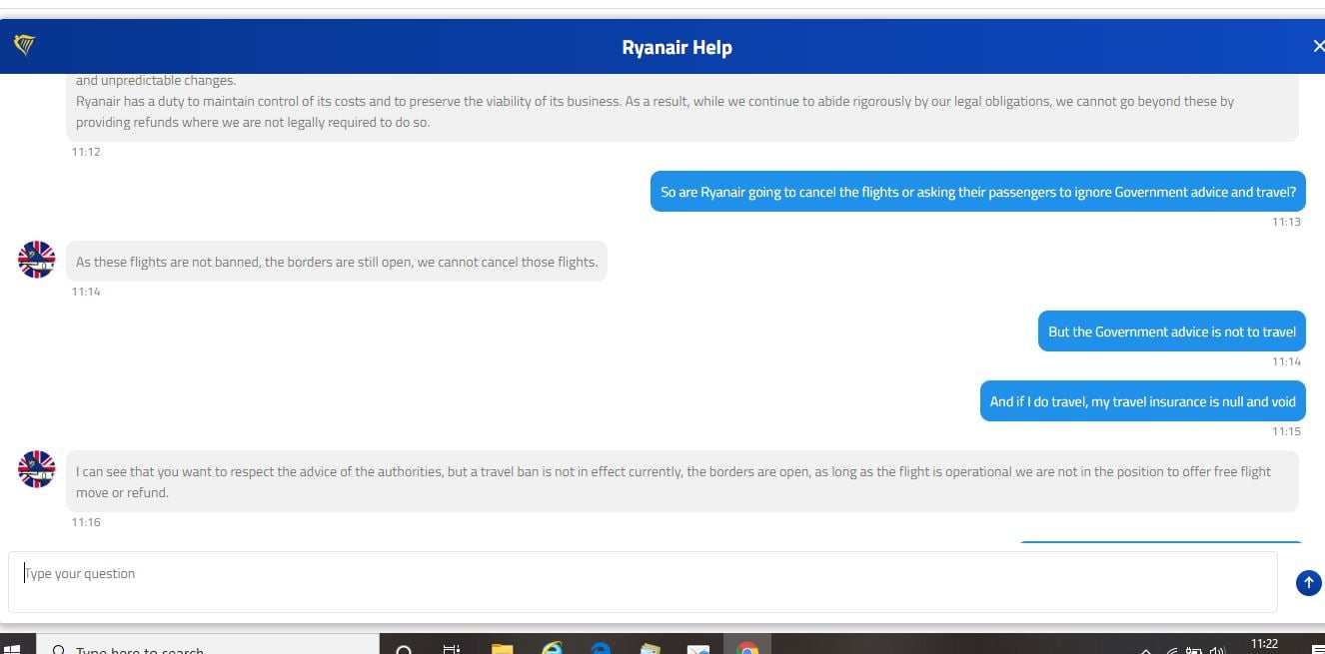Click agent avatar beside 'flights are not banned' message
This screenshot has height=654, width=1325.
37,260
